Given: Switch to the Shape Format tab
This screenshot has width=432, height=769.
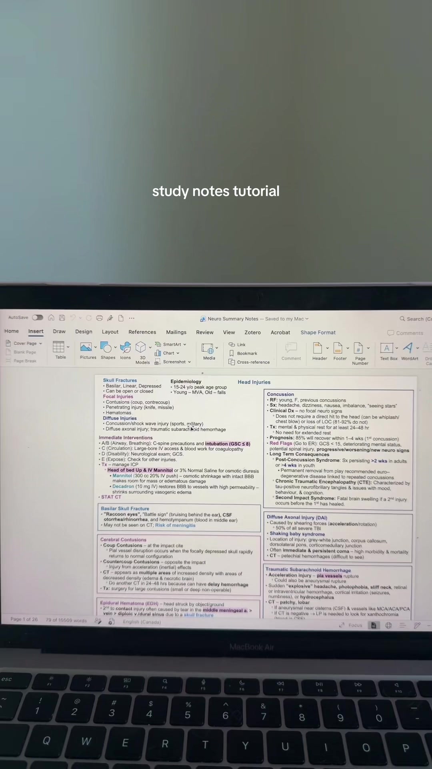Looking at the screenshot, I should click(318, 332).
